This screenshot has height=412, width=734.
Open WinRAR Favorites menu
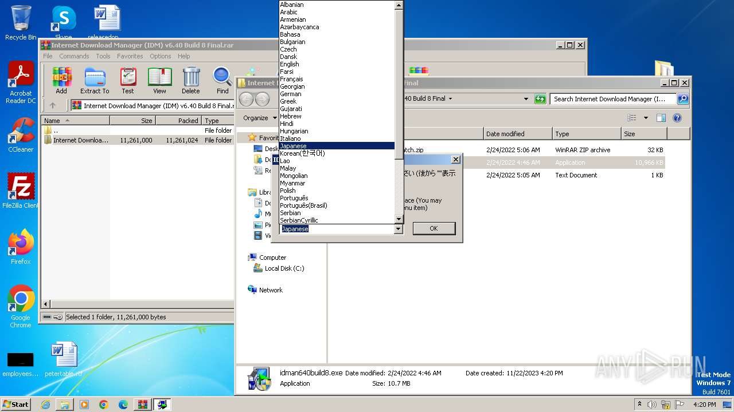(x=130, y=56)
